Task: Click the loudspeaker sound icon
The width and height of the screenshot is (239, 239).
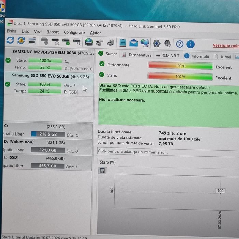Action: [167, 44]
